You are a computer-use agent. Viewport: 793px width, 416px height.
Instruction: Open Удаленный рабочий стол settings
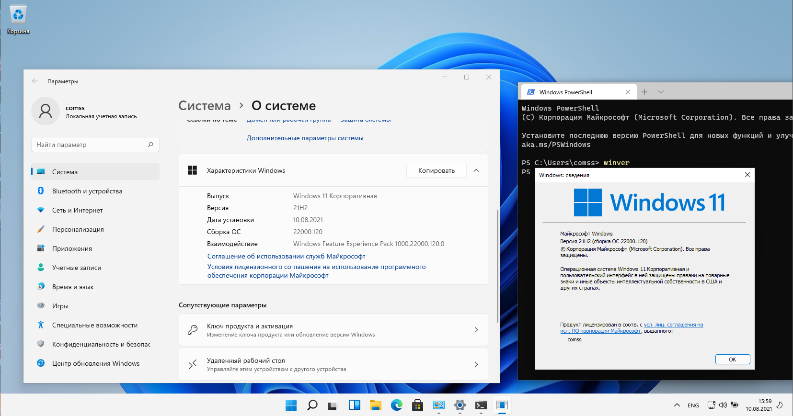coord(333,364)
